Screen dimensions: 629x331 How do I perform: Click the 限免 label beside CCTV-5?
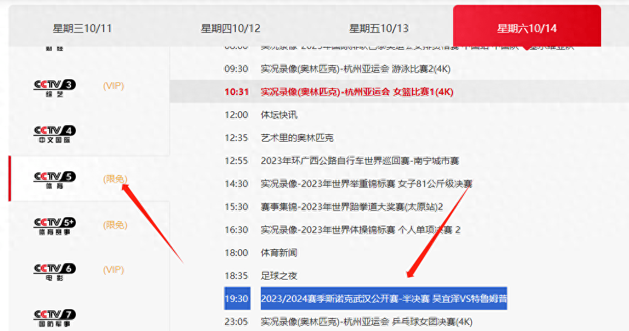tap(115, 179)
